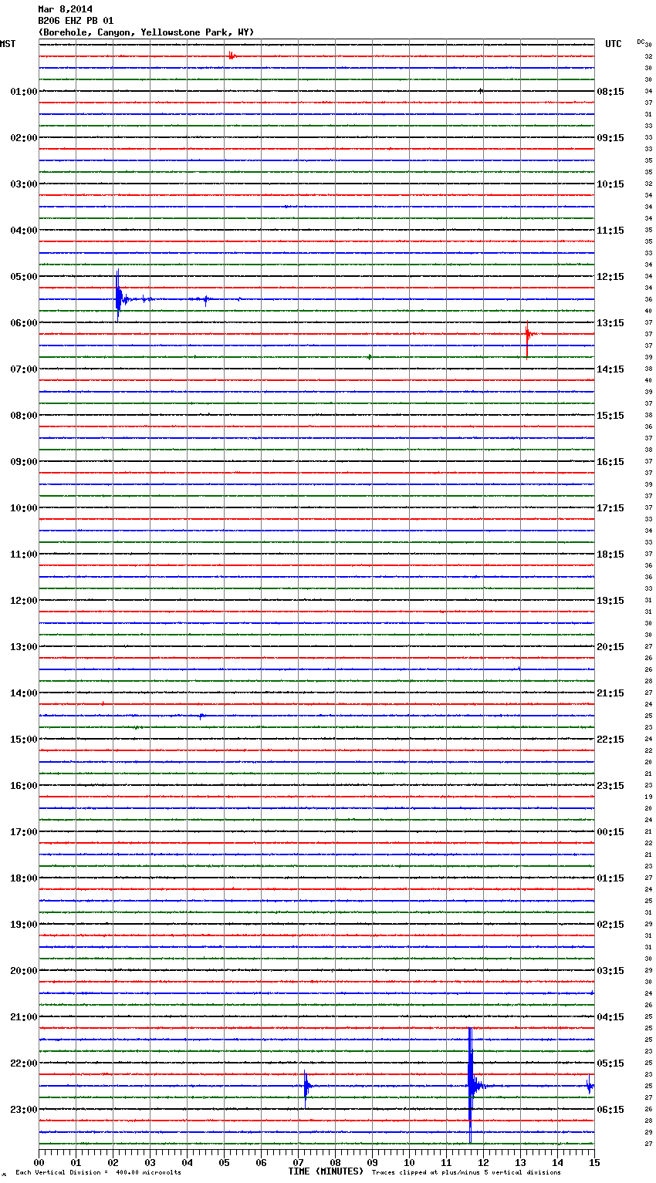Click the MST time label "17:00"
The height and width of the screenshot is (1183, 656).
click(24, 832)
